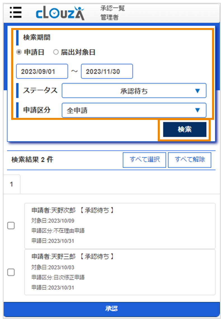Click すべて解除 to deselect all results
The height and width of the screenshot is (319, 221).
(x=190, y=160)
